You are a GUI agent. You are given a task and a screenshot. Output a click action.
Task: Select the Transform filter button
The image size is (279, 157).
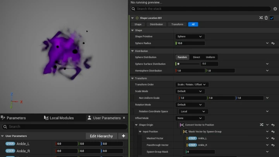(x=177, y=24)
